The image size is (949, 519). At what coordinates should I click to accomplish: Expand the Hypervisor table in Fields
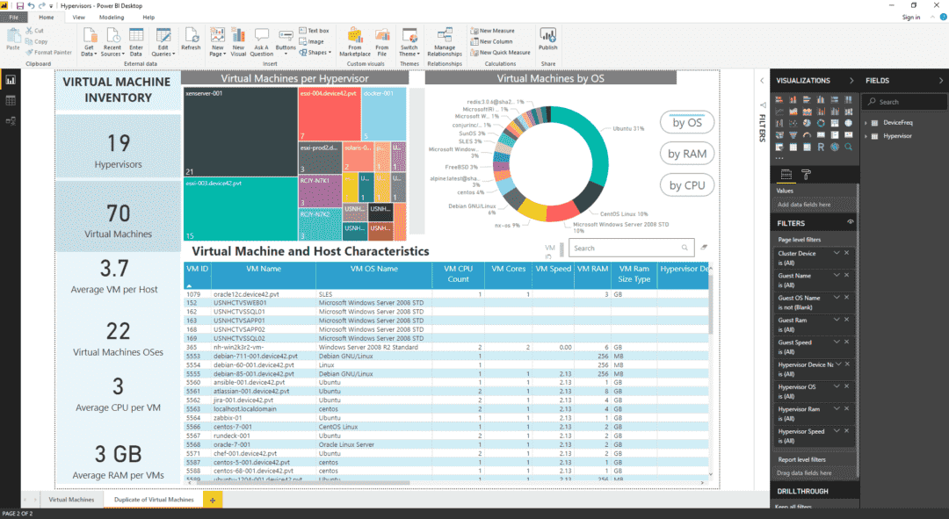[x=866, y=136]
